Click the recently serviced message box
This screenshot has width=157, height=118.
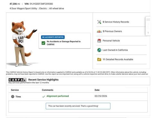[x=78, y=106]
